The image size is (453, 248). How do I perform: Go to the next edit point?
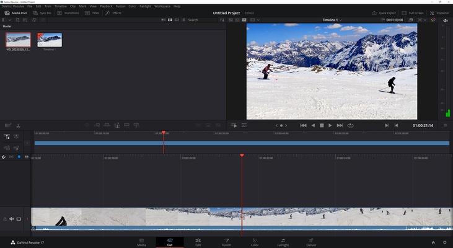pos(387,125)
